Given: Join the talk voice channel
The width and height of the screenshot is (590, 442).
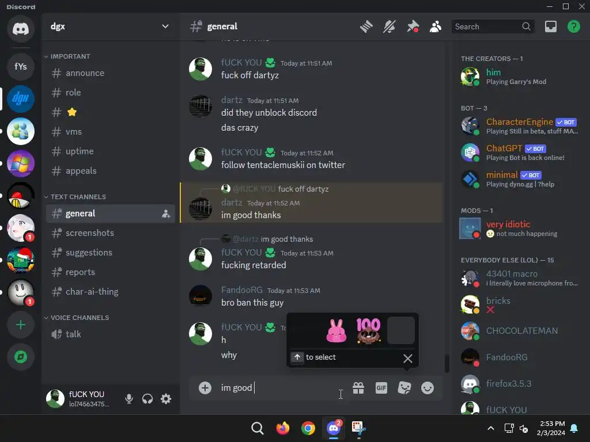Looking at the screenshot, I should point(110,334).
